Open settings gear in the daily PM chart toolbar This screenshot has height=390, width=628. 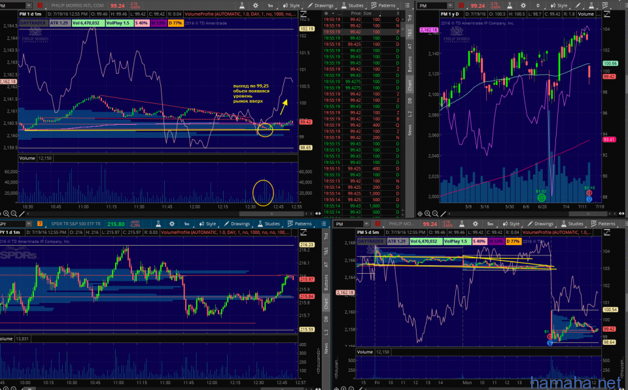523,6
